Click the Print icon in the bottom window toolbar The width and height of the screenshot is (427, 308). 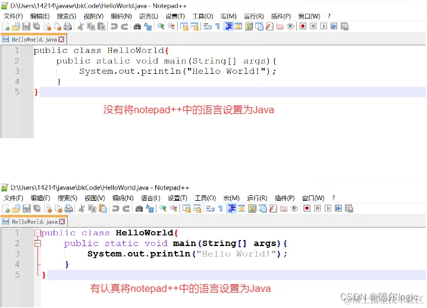pyautogui.click(x=68, y=209)
